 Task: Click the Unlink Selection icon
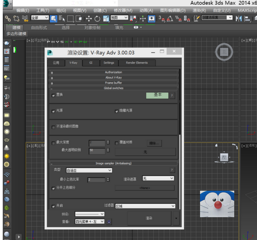(x=16, y=18)
